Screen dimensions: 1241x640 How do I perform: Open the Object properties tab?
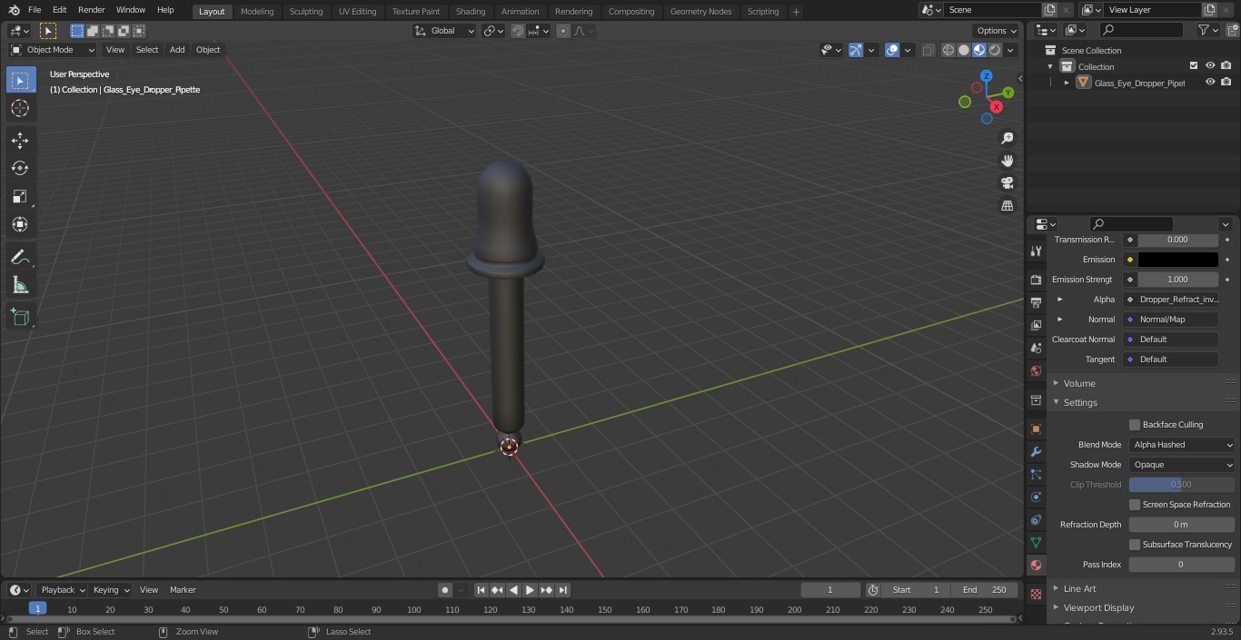coord(1036,428)
